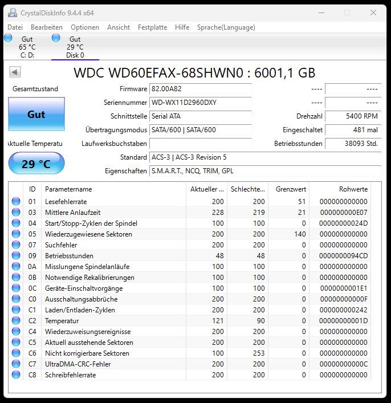391x403 pixels.
Task: Click status orb of Ausschaltungsabbrüche row
Action: coord(16,299)
